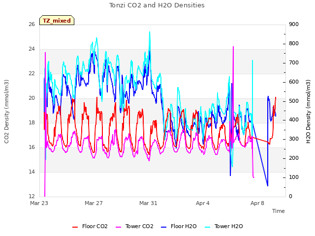
Task: Click the red Floor CO2 legend swatch
Action: tap(75, 227)
